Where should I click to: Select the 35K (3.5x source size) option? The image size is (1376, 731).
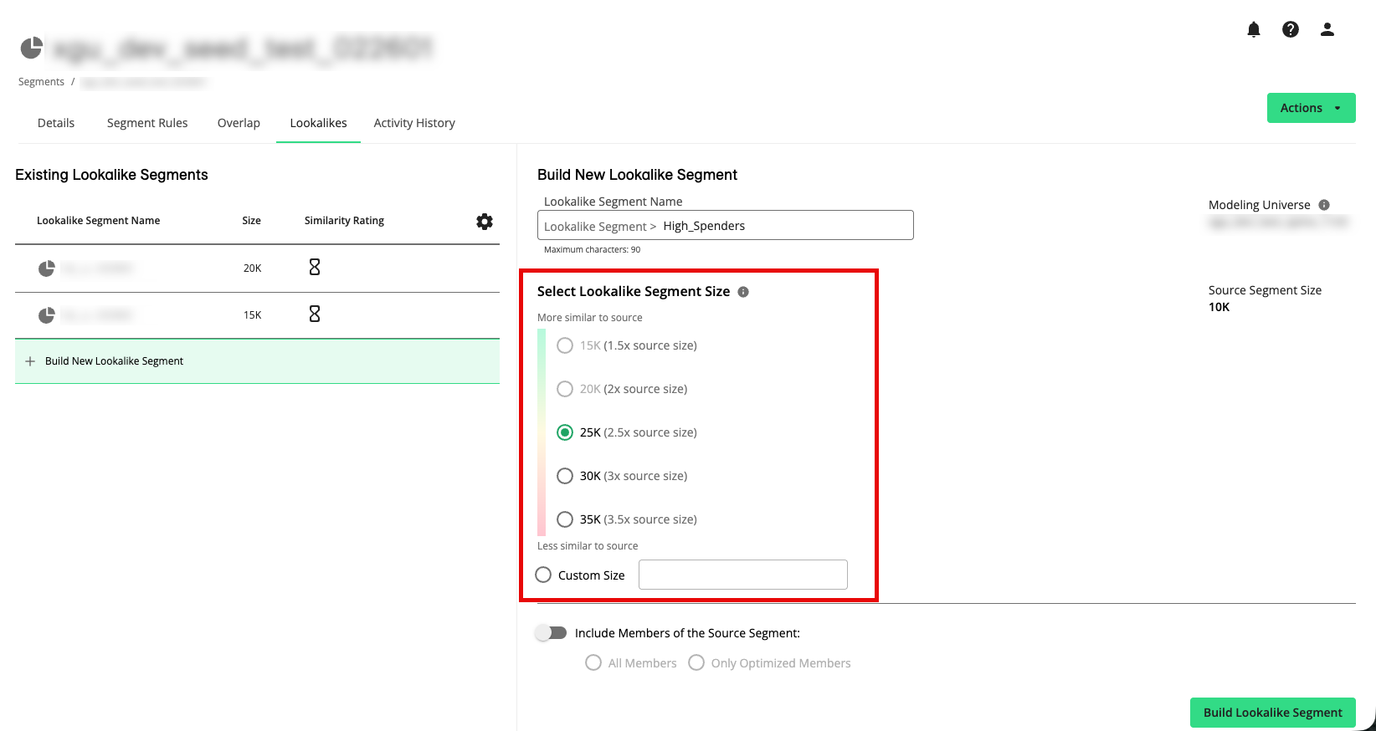coord(565,519)
